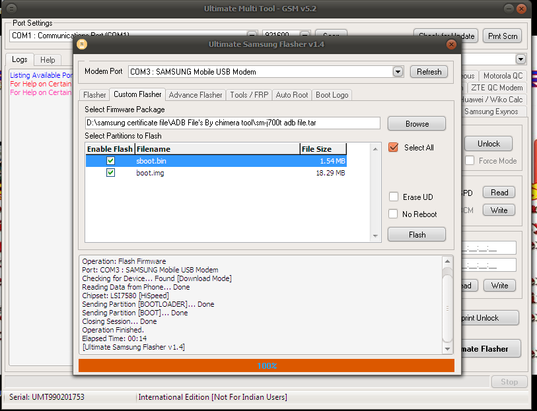The width and height of the screenshot is (537, 411).
Task: Switch to the Auto Root tab
Action: [292, 95]
